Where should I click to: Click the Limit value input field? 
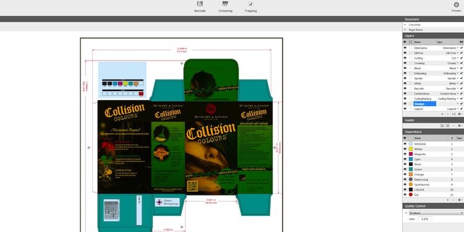[x=424, y=219]
